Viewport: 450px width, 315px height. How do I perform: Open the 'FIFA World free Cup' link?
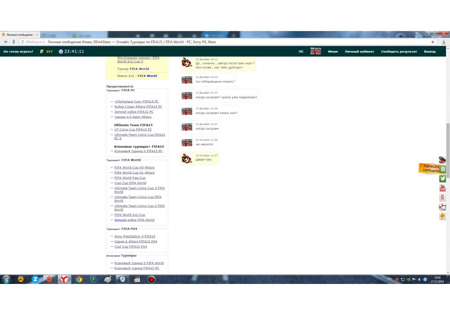pyautogui.click(x=130, y=178)
